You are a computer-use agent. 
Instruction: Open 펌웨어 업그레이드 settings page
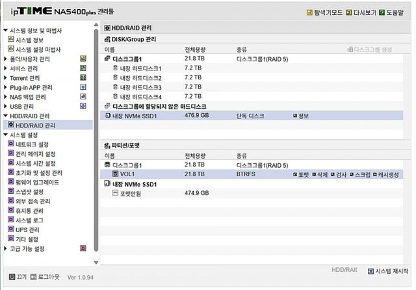tap(37, 182)
